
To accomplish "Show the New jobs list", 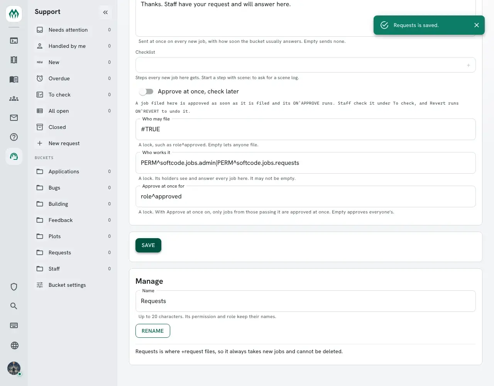I will coord(73,62).
